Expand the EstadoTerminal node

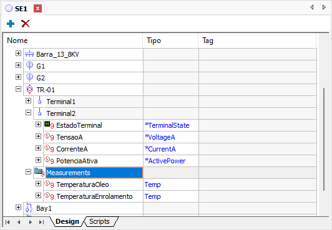(38, 124)
